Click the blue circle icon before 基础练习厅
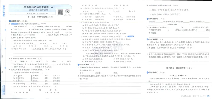 10,21
